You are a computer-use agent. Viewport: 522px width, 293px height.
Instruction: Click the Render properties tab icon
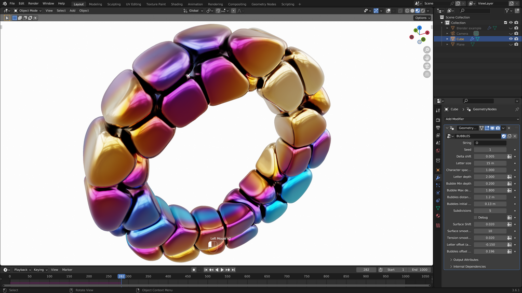438,120
